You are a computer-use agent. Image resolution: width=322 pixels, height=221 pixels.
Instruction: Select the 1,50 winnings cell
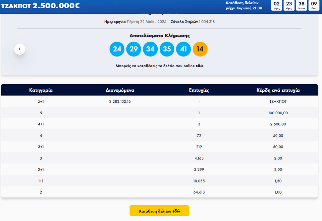click(x=278, y=181)
